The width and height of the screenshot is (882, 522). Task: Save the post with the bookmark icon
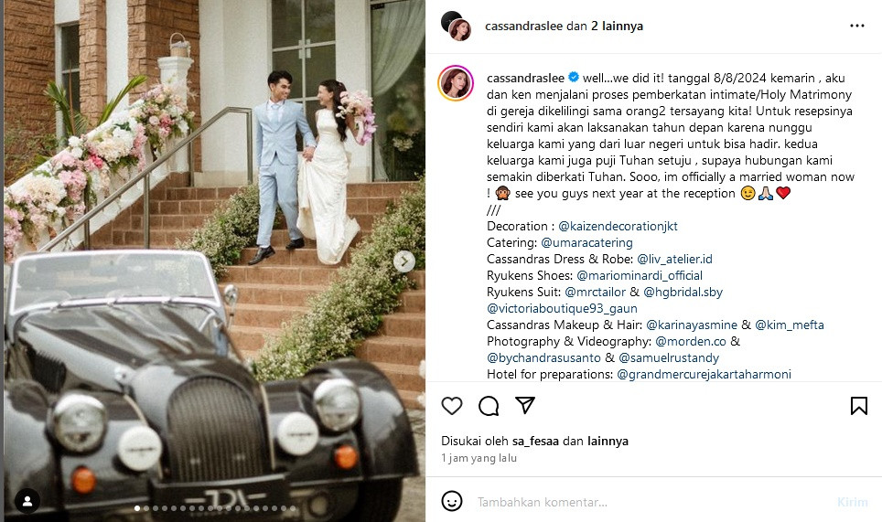(x=858, y=406)
